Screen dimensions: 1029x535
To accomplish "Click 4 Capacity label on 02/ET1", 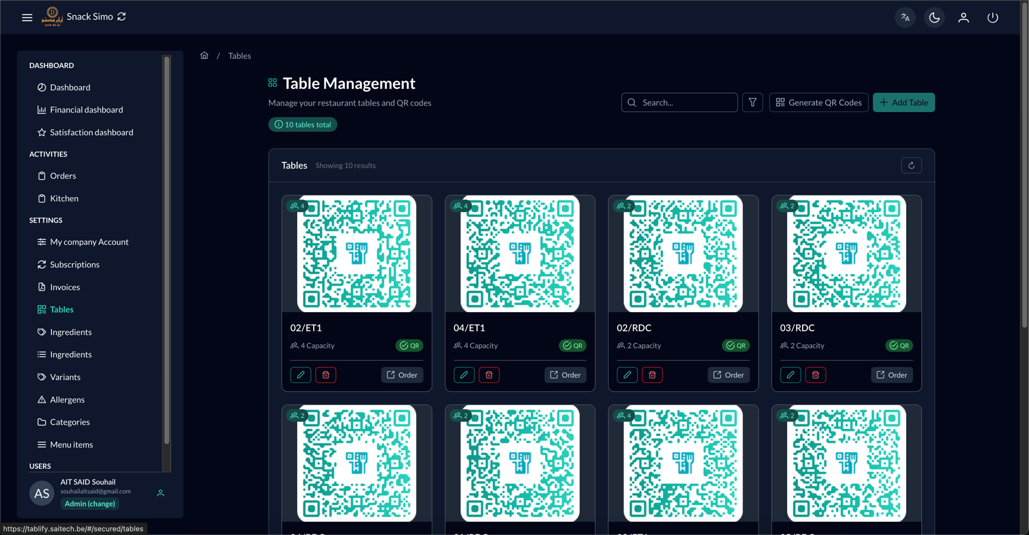I will 313,346.
